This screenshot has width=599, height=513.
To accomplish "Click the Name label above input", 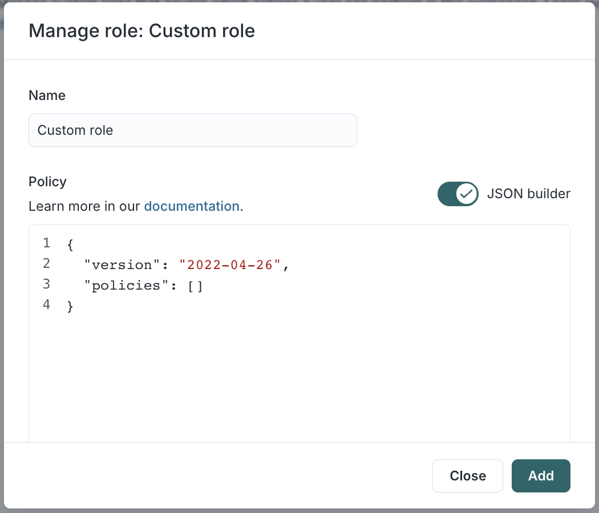I will (x=47, y=95).
